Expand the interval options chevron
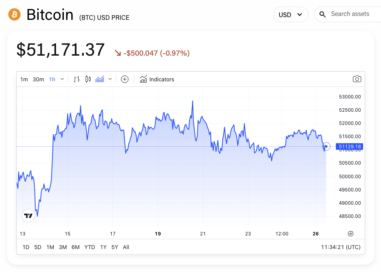The image size is (381, 272). [61, 79]
